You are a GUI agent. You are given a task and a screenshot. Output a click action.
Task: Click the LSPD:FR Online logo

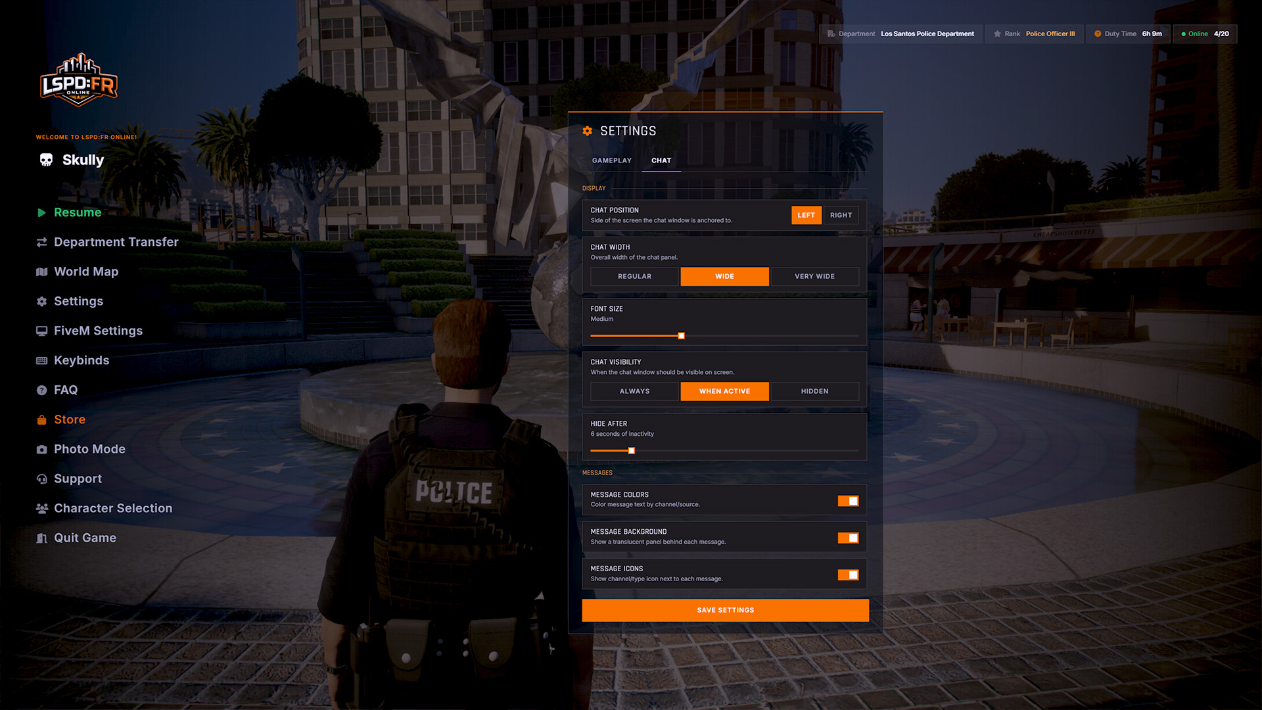(79, 80)
